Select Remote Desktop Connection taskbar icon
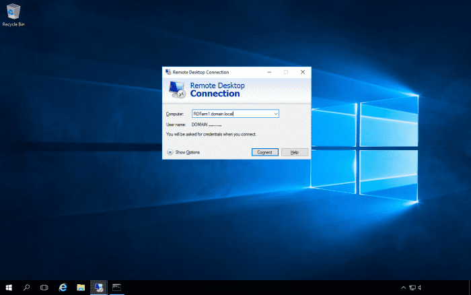 [x=98, y=288]
